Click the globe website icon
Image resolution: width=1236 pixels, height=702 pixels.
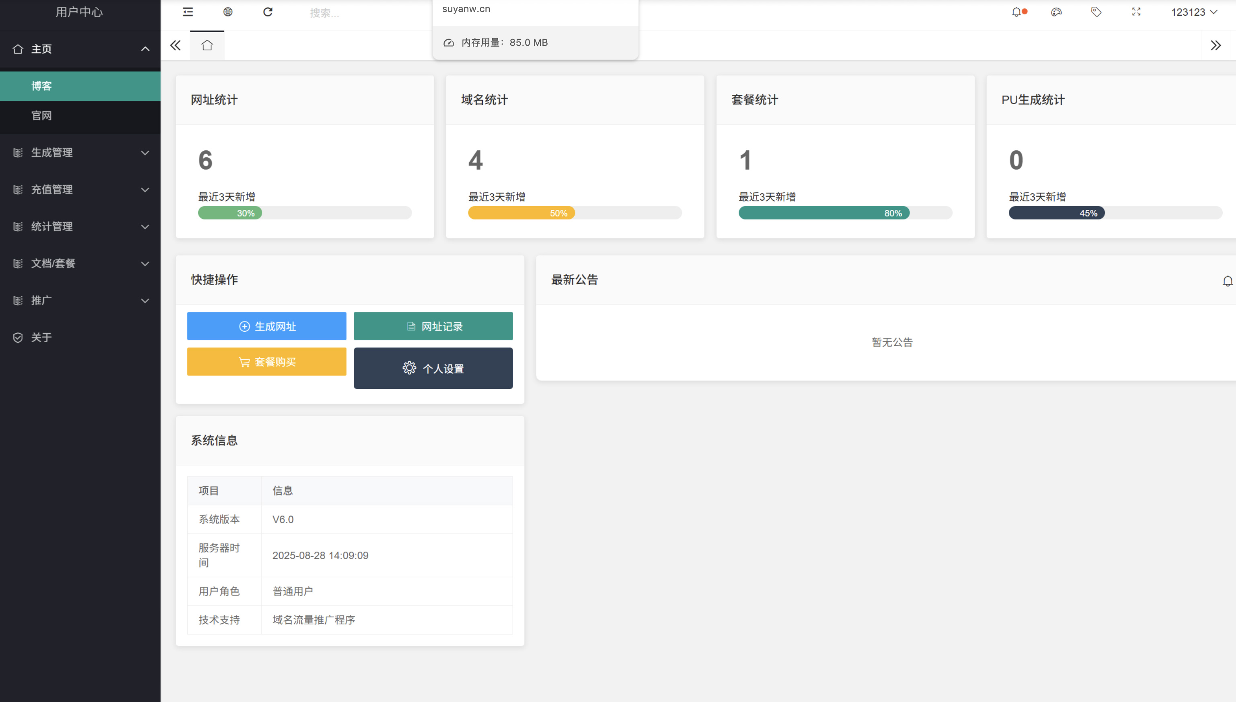coord(228,12)
